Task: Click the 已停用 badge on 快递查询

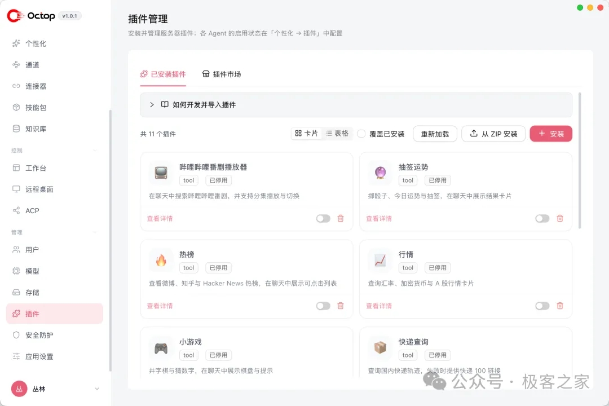Action: point(438,355)
